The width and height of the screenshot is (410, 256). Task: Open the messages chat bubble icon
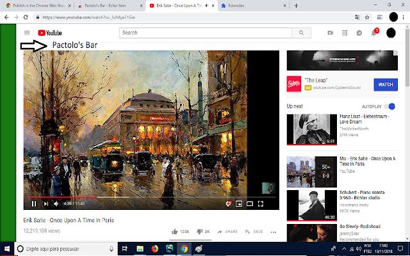click(359, 33)
